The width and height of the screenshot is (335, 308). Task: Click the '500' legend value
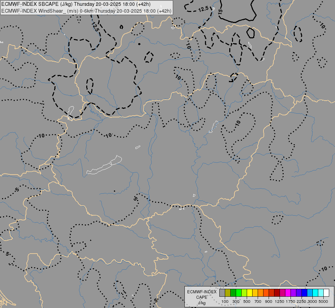[247, 301]
